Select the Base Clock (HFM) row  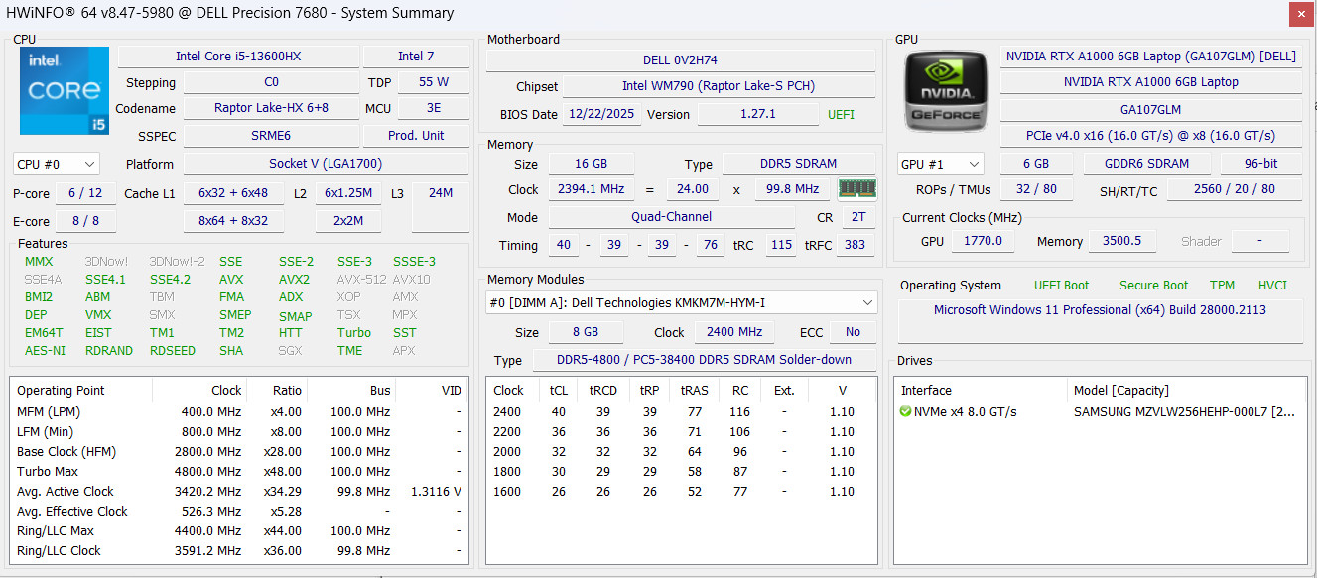238,452
